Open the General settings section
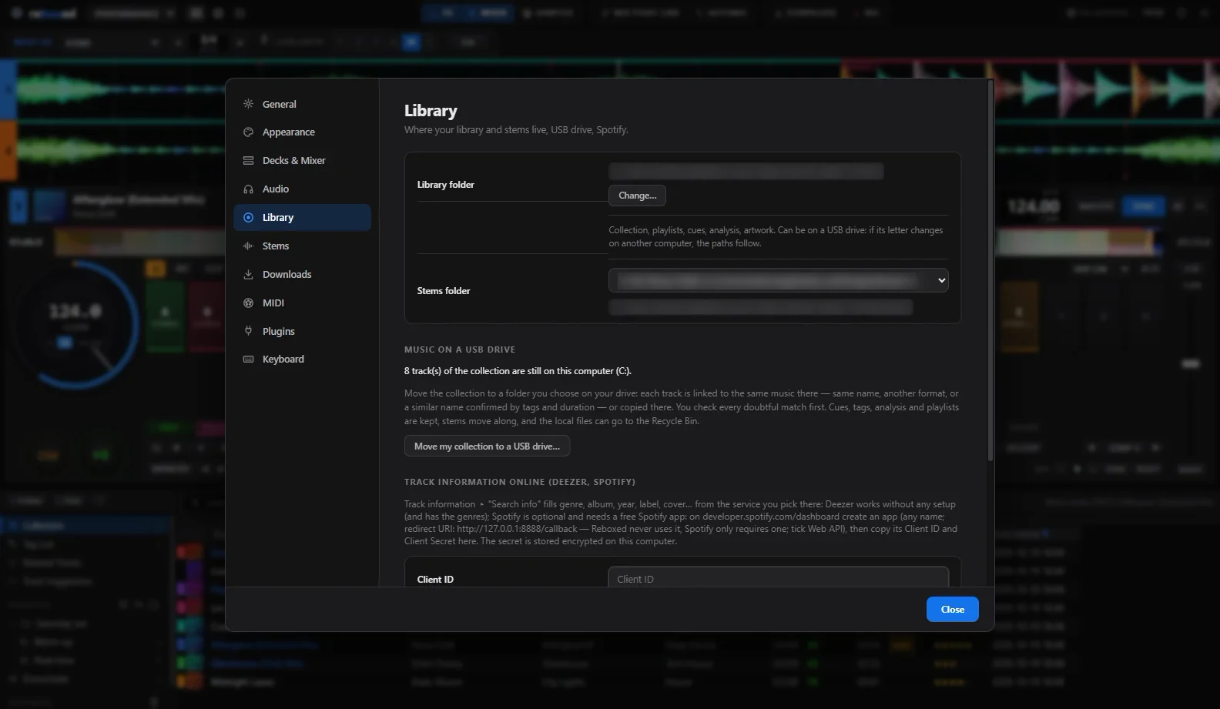Viewport: 1220px width, 709px height. (x=302, y=104)
